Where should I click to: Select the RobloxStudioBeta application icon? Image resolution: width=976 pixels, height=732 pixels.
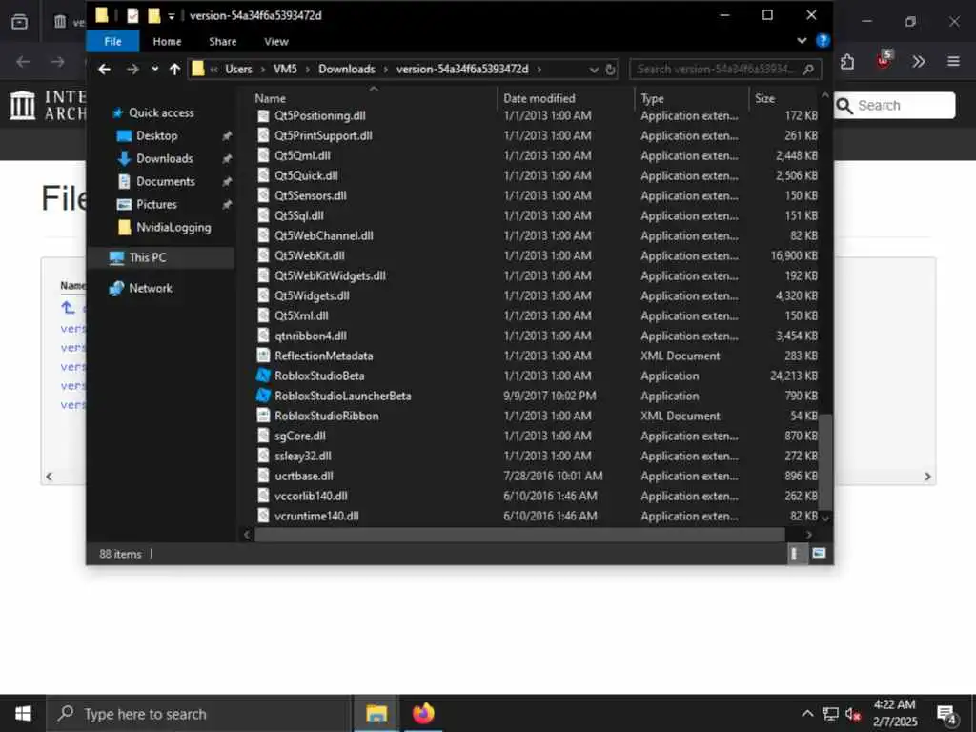tap(263, 376)
